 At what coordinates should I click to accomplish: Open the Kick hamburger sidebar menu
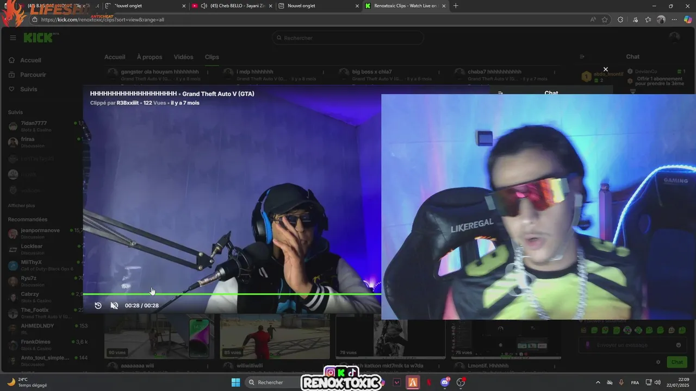[x=13, y=38]
